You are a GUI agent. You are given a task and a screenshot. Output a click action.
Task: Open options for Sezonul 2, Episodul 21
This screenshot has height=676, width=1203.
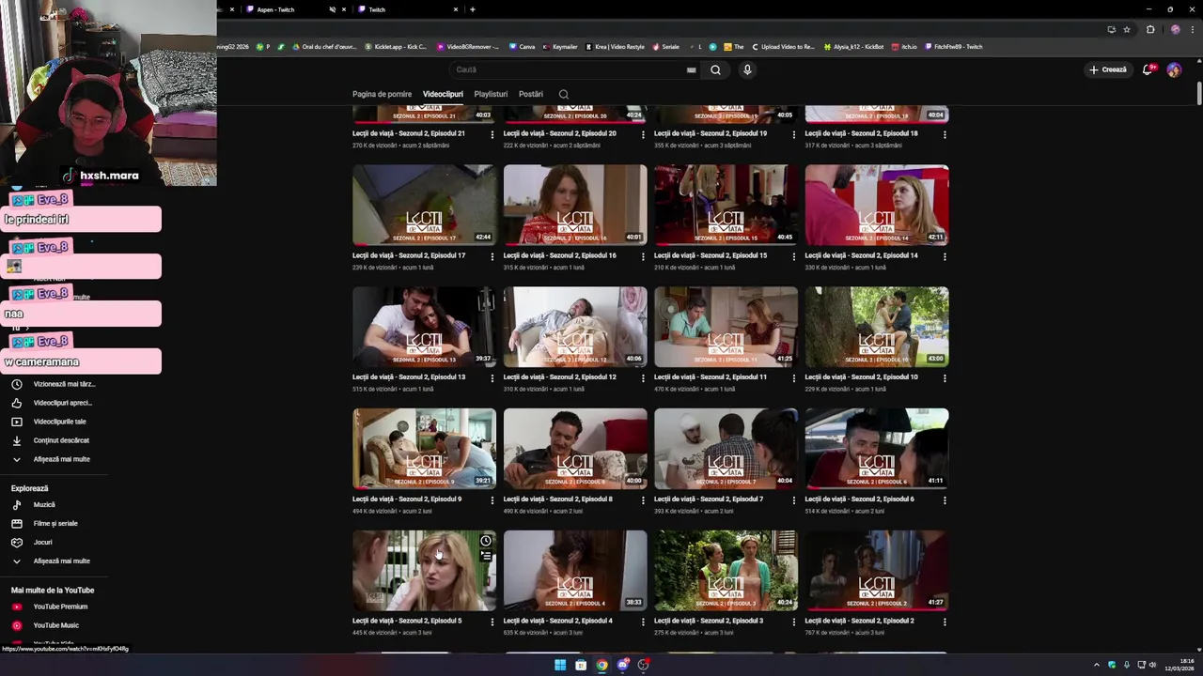point(492,134)
